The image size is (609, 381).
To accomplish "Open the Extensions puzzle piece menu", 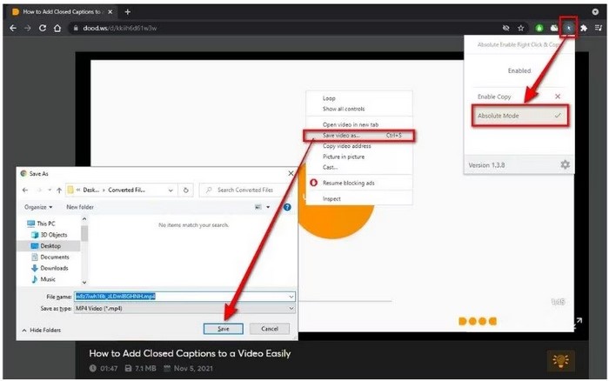I will 584,28.
